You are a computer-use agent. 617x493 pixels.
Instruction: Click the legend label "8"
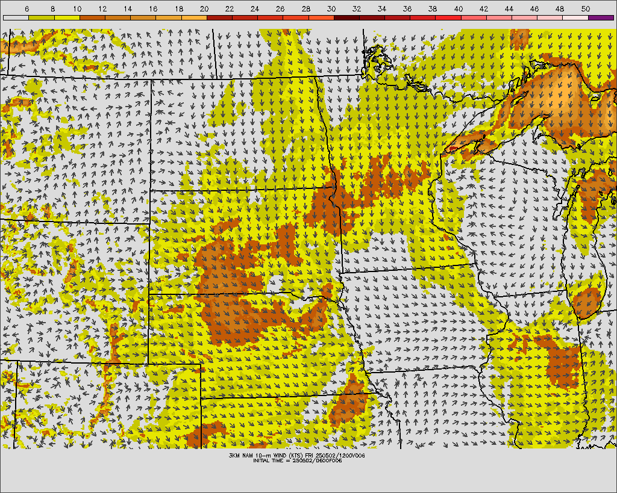53,8
